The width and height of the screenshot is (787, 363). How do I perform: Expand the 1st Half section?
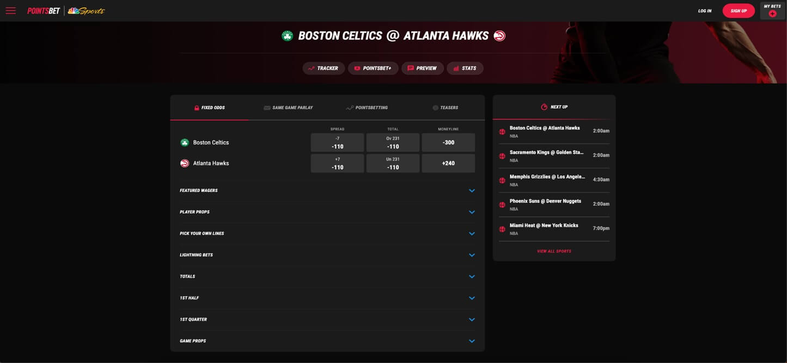pos(327,298)
